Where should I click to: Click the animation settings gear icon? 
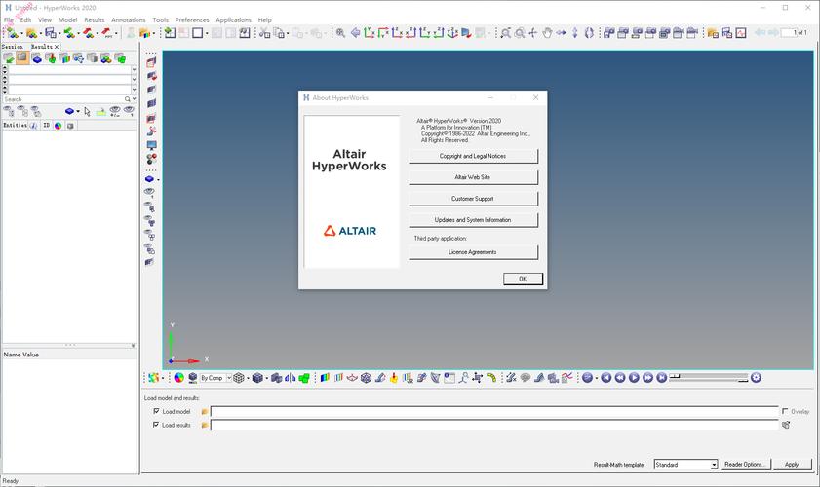pos(756,377)
